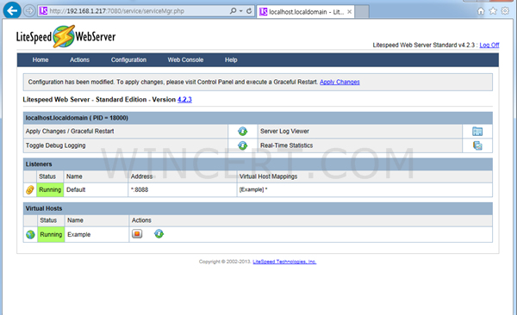
Task: Click the browser Back arrow button
Action: (x=12, y=10)
